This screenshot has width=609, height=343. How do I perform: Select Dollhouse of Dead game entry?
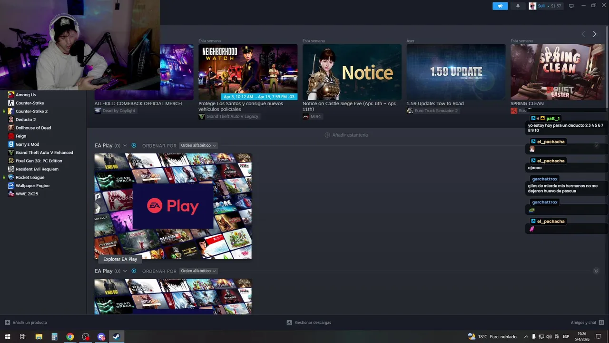pos(33,128)
